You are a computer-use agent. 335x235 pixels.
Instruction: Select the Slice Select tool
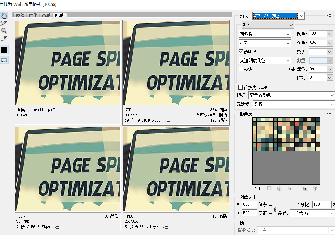[4, 23]
